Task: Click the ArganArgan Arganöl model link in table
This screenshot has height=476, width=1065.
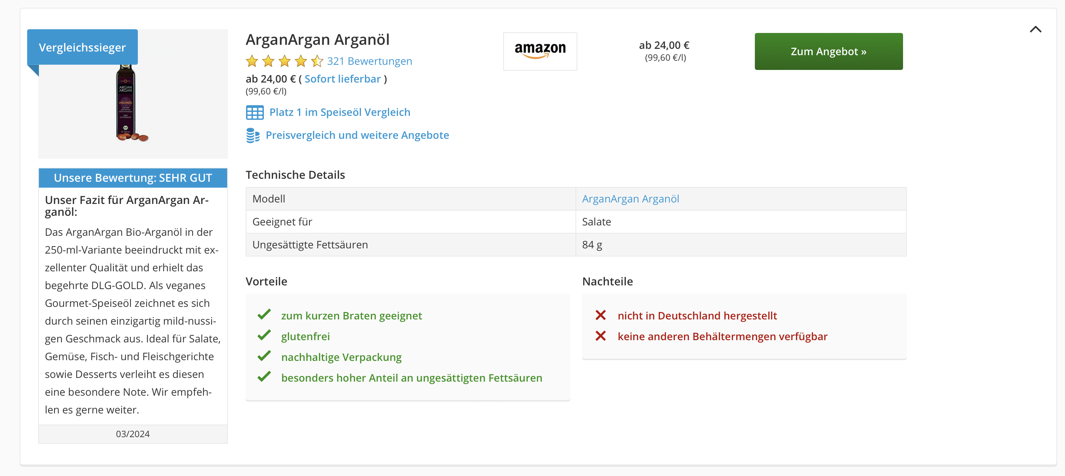Action: click(630, 198)
